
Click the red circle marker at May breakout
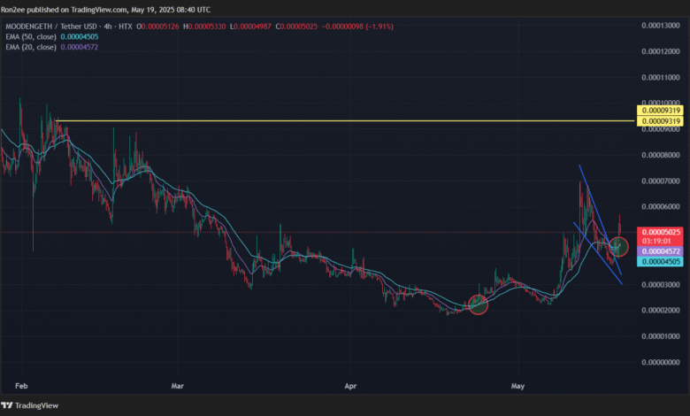coord(618,247)
